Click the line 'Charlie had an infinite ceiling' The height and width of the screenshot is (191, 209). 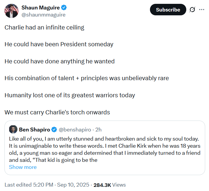44,27
